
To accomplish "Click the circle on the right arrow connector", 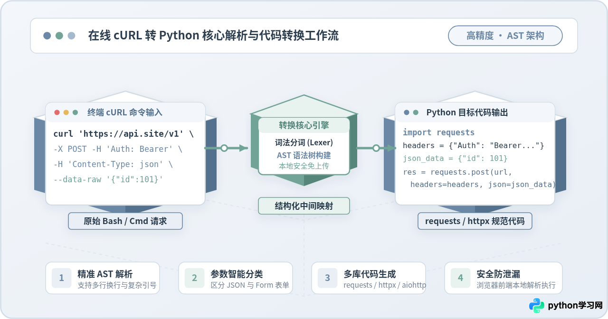I will point(376,148).
